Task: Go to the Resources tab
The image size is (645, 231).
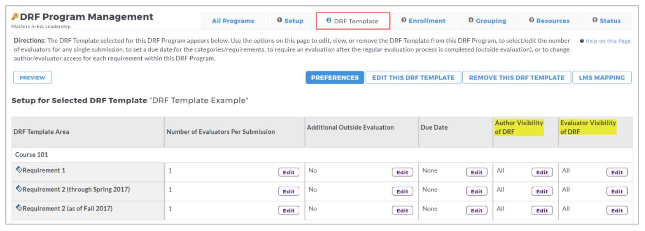Action: click(x=549, y=21)
